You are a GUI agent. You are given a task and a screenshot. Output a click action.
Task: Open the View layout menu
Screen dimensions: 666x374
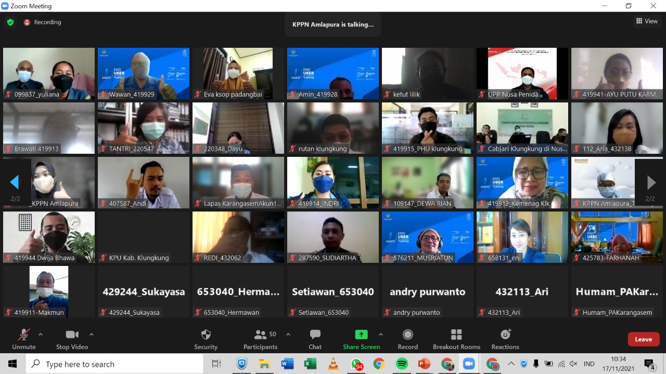(647, 21)
